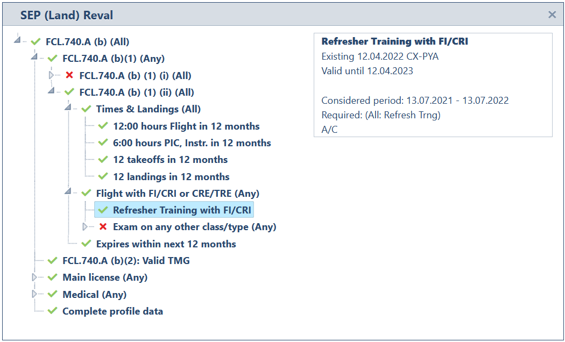Viewport: 565px width, 342px height.
Task: Expand the Medical (Any) tree node
Action: point(35,295)
